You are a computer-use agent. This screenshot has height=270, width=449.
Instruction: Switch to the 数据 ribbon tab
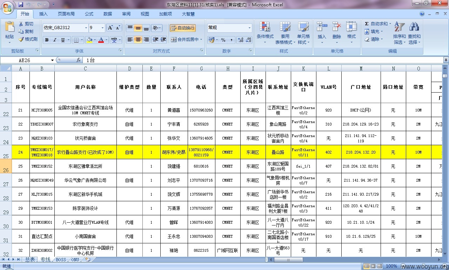pos(108,14)
